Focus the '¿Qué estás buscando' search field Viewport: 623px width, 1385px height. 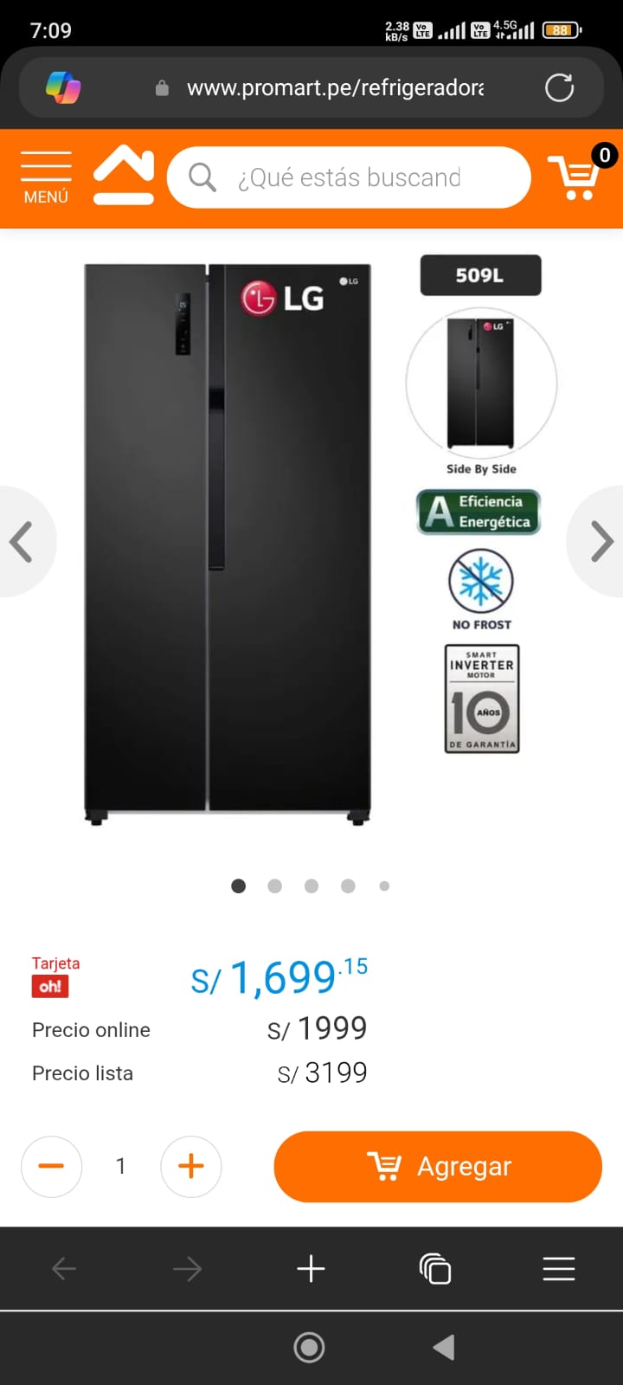click(350, 177)
